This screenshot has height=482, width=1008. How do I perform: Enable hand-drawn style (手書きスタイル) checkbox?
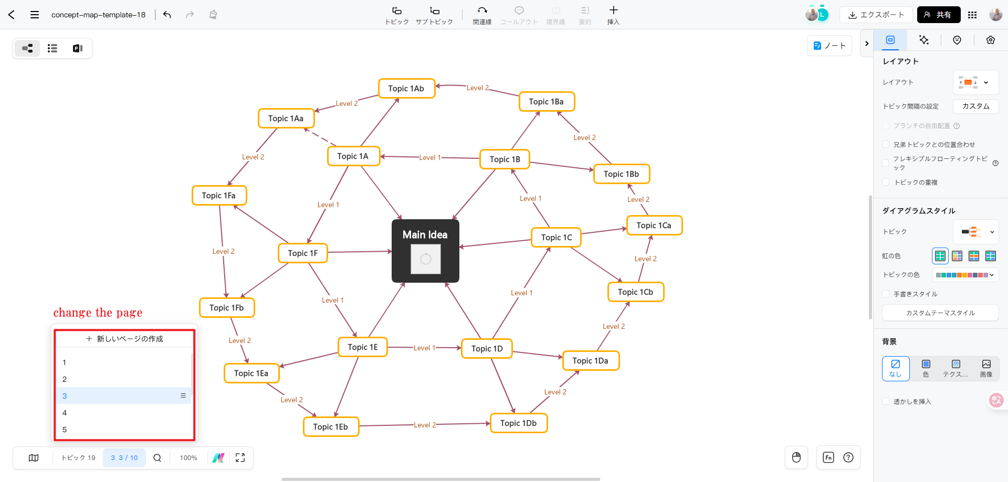[886, 294]
